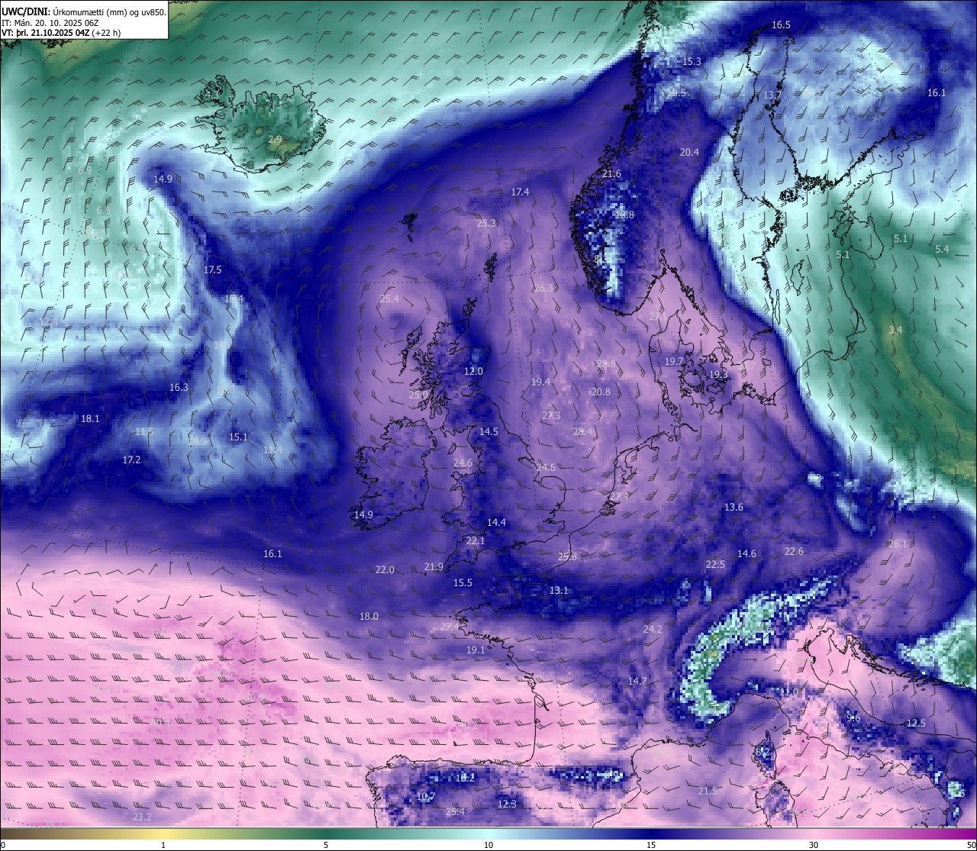Select the 16.3 value in the Atlantic

click(x=179, y=388)
